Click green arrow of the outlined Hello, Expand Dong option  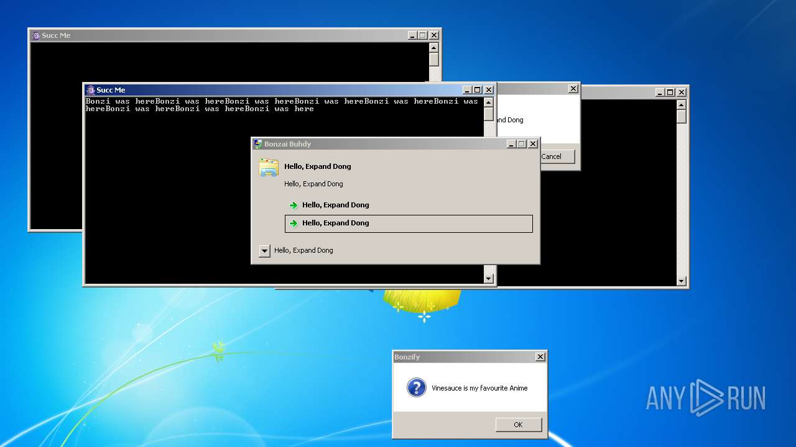tap(294, 223)
